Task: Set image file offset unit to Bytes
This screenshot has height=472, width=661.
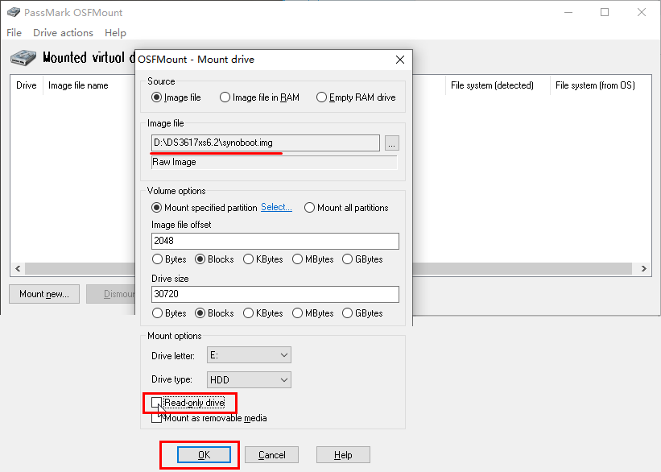Action: (x=156, y=259)
